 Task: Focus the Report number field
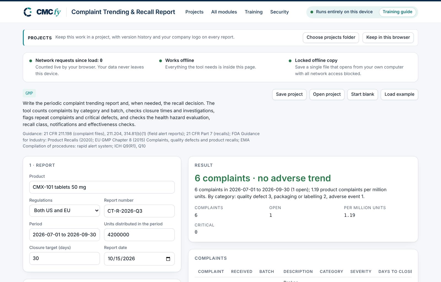139,211
